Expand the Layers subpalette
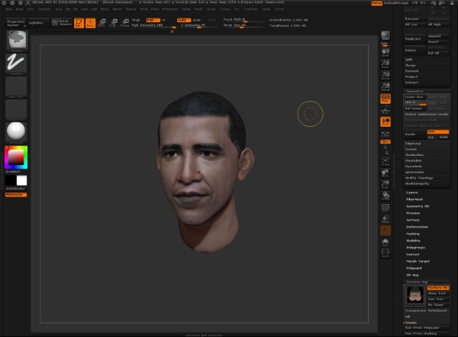Screen dimensions: 458x337 pyautogui.click(x=412, y=193)
